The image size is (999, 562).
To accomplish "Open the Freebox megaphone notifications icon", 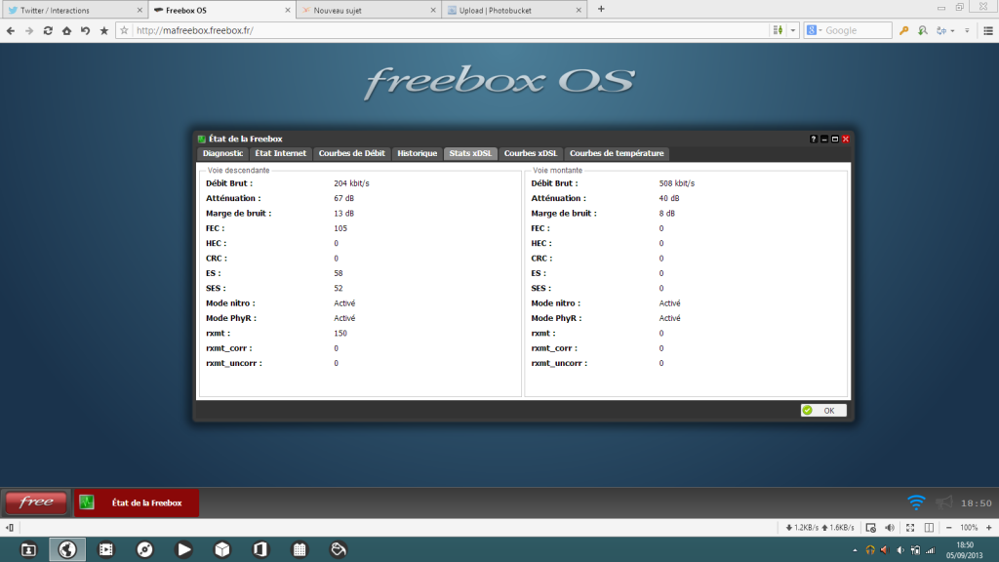I will (944, 502).
